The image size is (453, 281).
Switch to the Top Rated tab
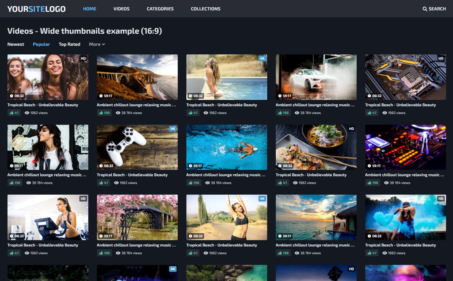coord(70,44)
